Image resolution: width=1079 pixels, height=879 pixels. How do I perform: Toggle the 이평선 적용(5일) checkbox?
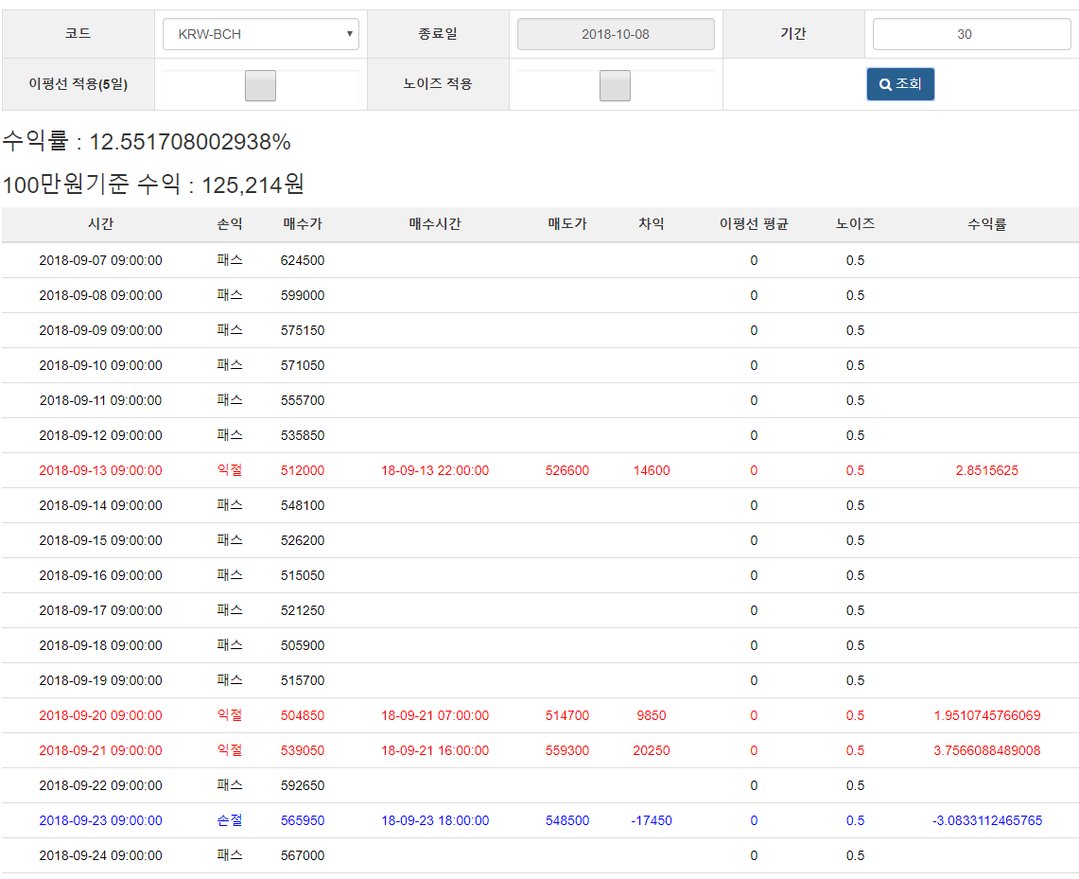[261, 85]
